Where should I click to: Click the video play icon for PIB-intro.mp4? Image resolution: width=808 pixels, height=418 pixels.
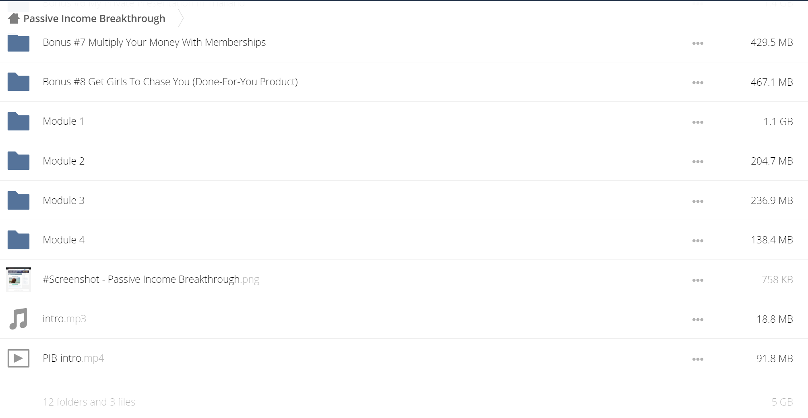[19, 358]
